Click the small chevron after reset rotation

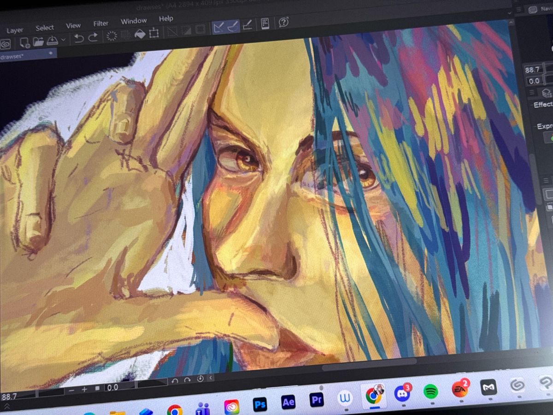tap(211, 378)
